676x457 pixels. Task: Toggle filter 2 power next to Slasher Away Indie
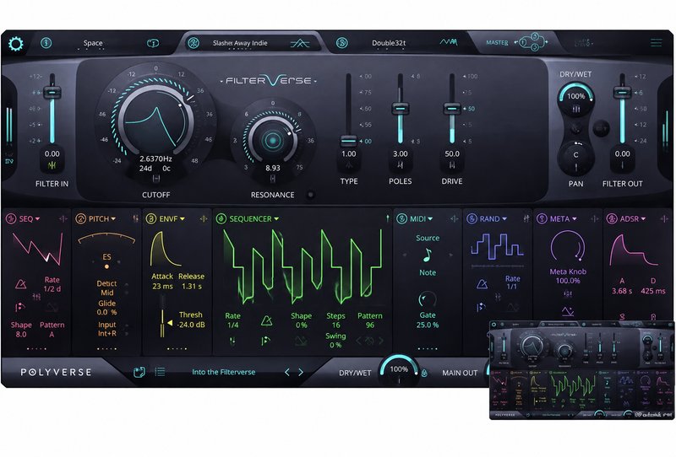(x=194, y=43)
